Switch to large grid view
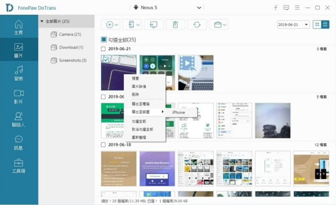Image resolution: width=336 pixels, height=205 pixels. click(317, 24)
